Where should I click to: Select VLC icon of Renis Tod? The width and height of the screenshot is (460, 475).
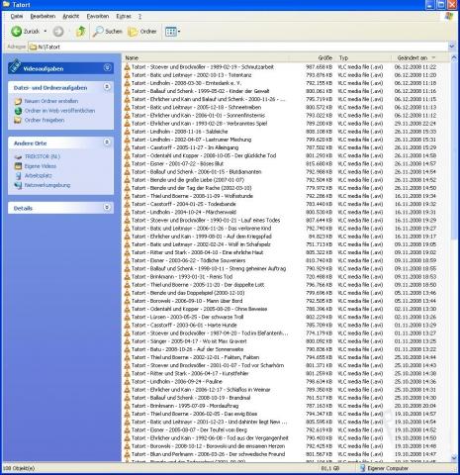pos(127,277)
